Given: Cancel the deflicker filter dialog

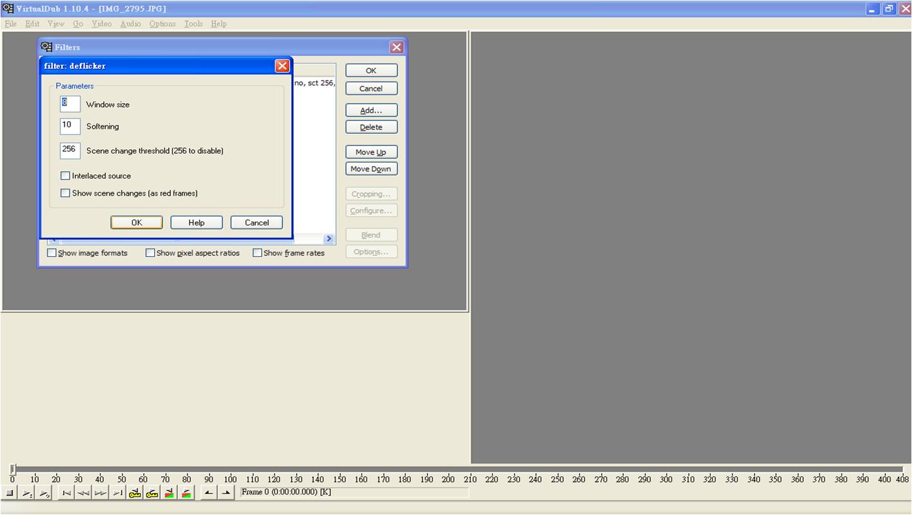Looking at the screenshot, I should pos(257,223).
